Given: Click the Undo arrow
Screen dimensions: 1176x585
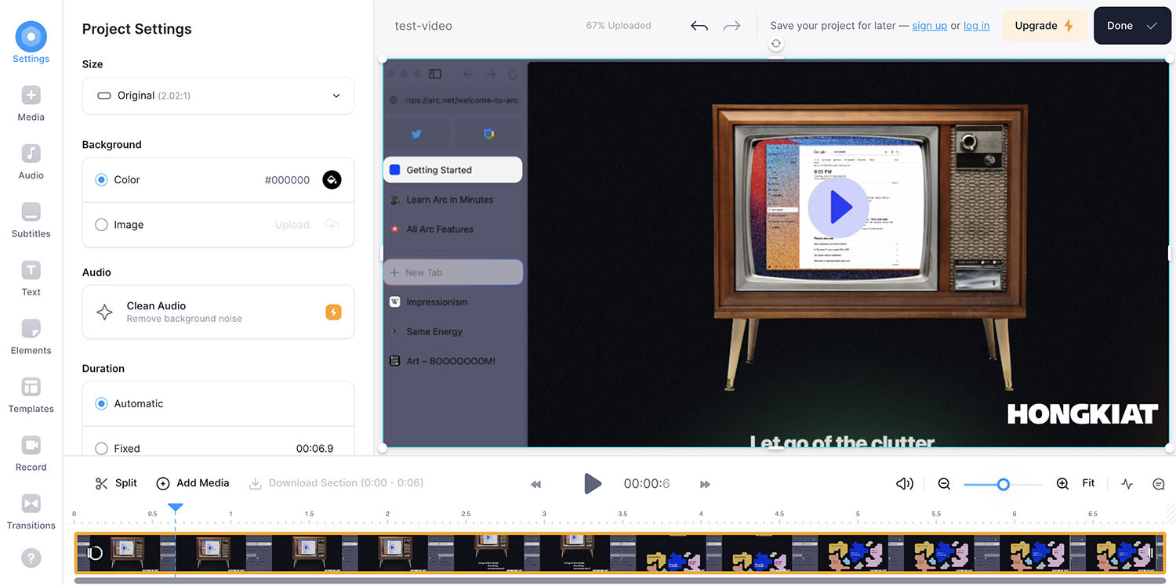Looking at the screenshot, I should pyautogui.click(x=699, y=26).
